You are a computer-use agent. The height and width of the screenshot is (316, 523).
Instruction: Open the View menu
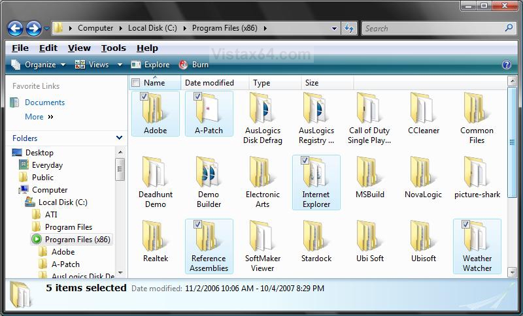pyautogui.click(x=79, y=48)
